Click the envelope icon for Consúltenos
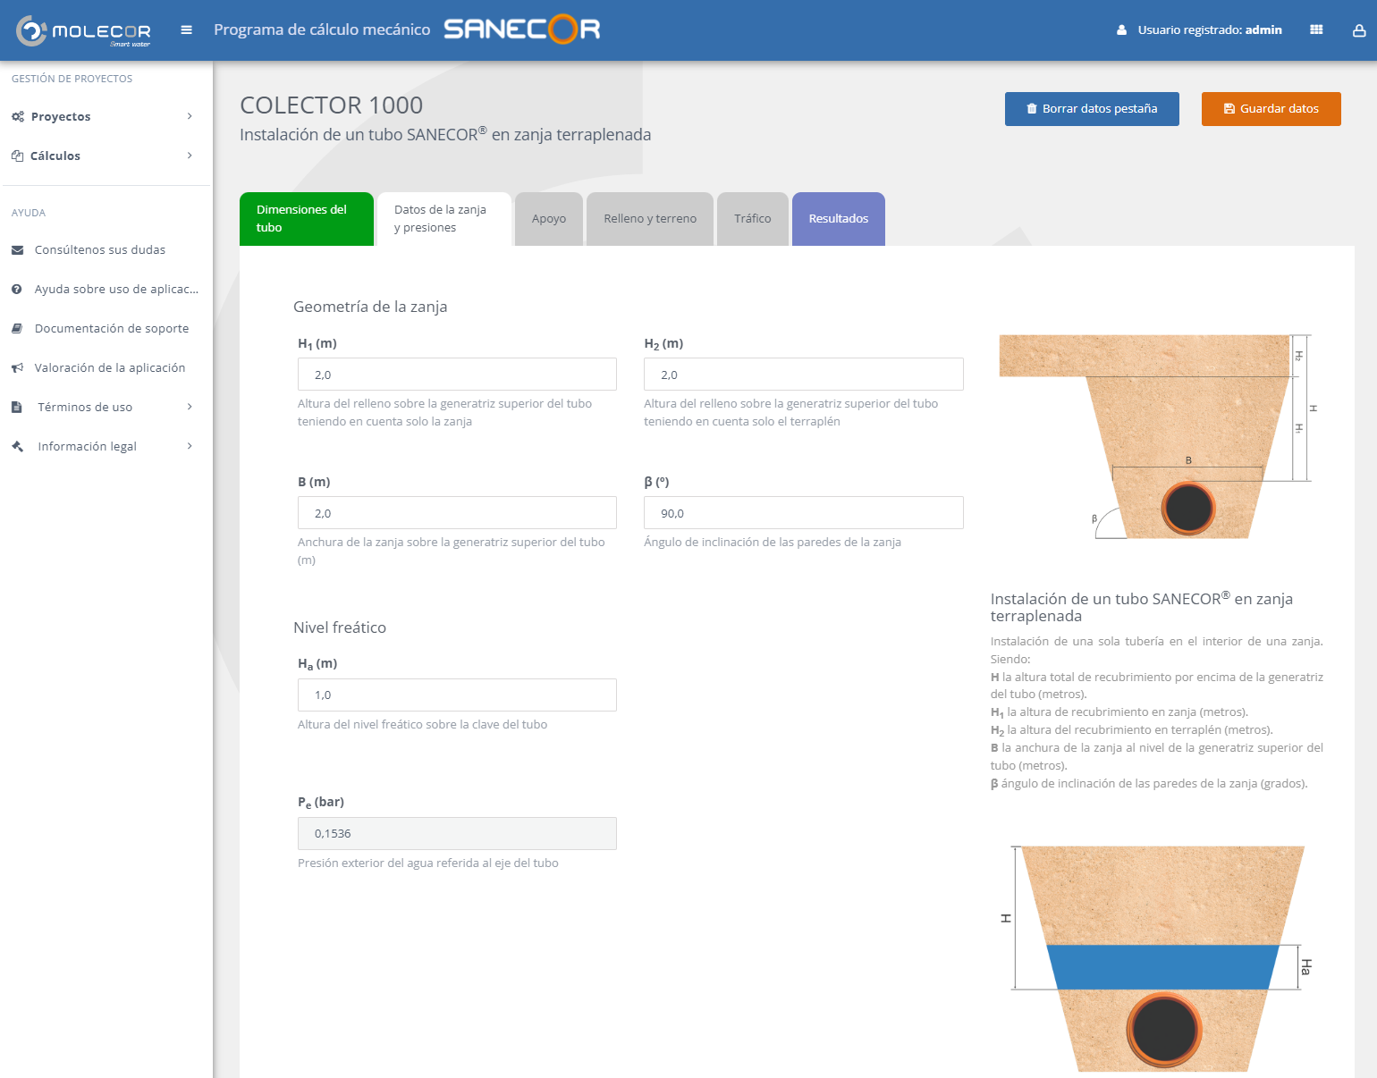 click(x=17, y=249)
